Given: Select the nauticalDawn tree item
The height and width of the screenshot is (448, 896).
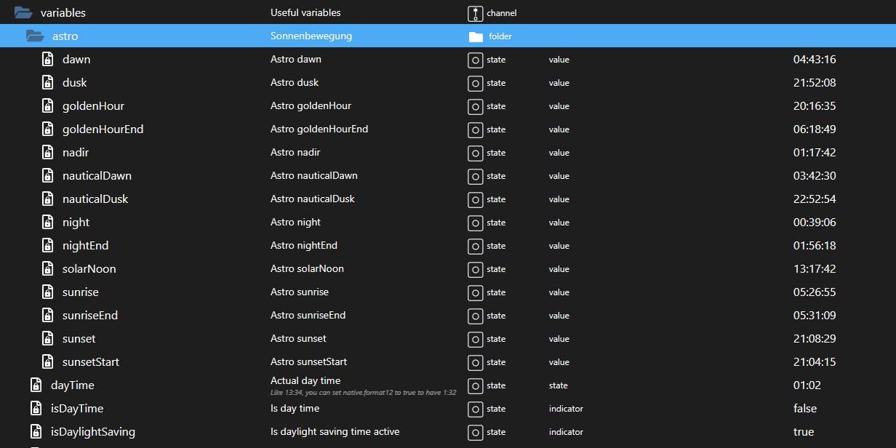Looking at the screenshot, I should click(97, 176).
